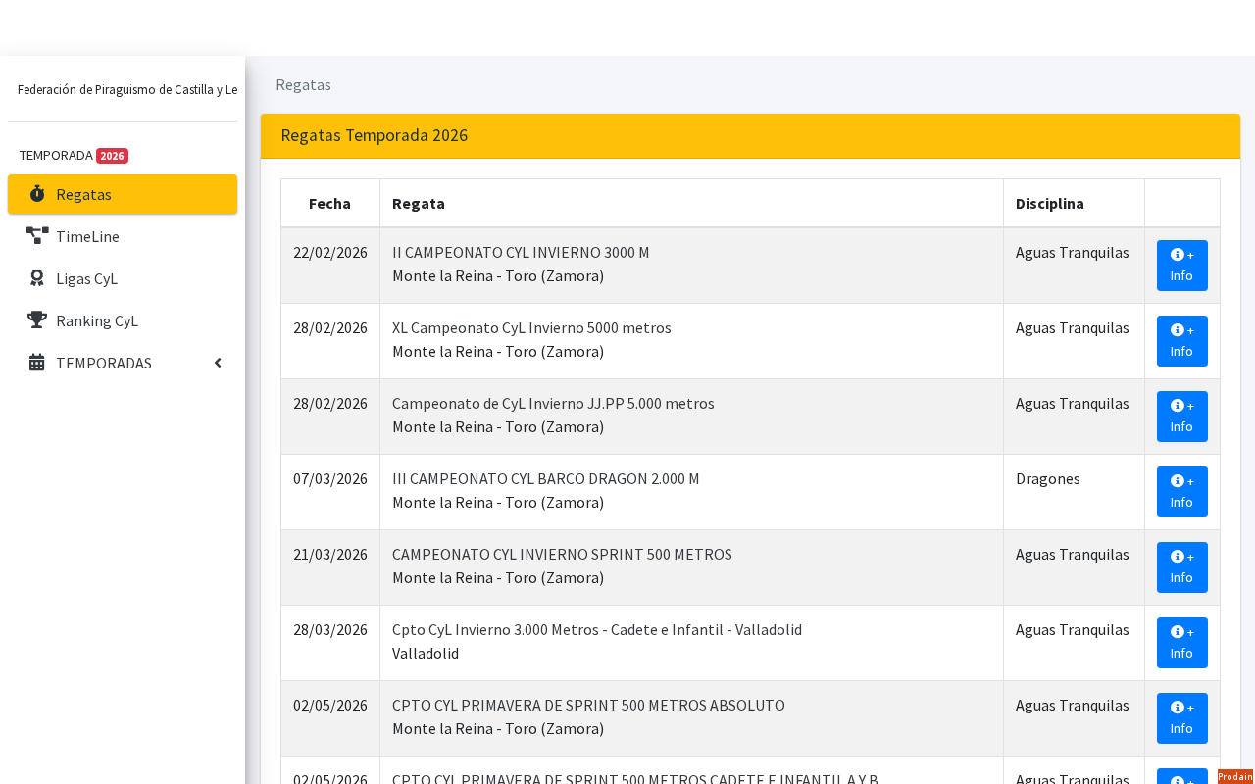Click the red 2026 season badge
The width and height of the screenshot is (1255, 784).
112,156
